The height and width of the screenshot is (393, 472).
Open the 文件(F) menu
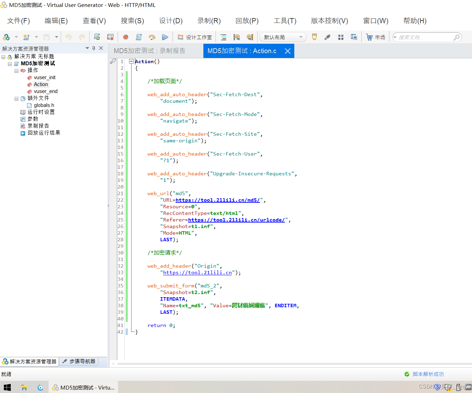(x=18, y=21)
